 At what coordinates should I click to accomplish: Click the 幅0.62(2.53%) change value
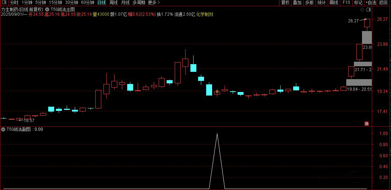click(142, 14)
